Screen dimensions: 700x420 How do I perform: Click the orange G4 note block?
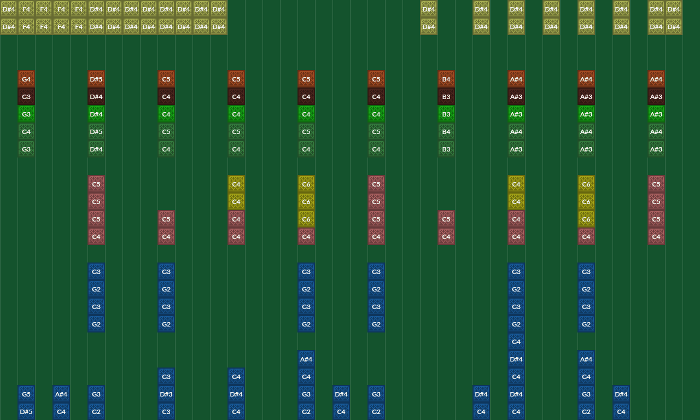pyautogui.click(x=26, y=79)
